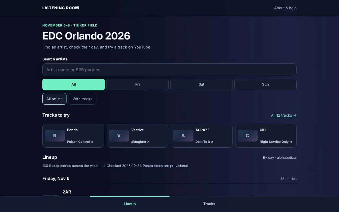Filter lineup to Sat

pyautogui.click(x=202, y=85)
